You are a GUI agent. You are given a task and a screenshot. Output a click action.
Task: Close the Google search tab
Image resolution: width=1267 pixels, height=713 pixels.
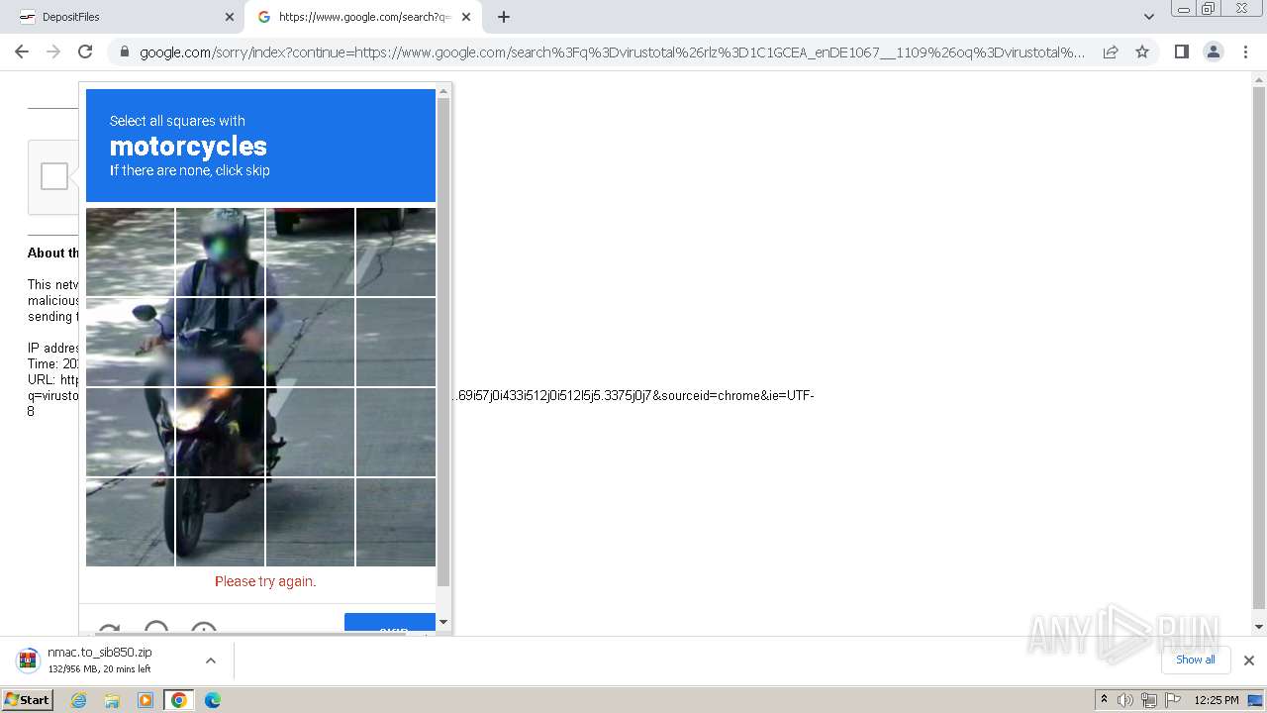(x=466, y=17)
